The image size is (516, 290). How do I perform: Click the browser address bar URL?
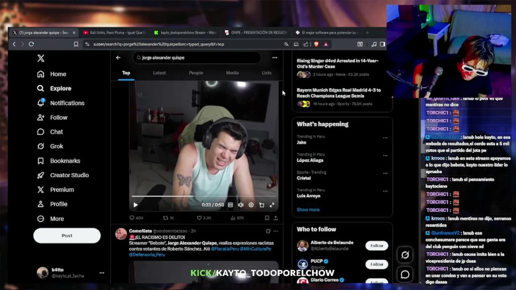[x=158, y=44]
